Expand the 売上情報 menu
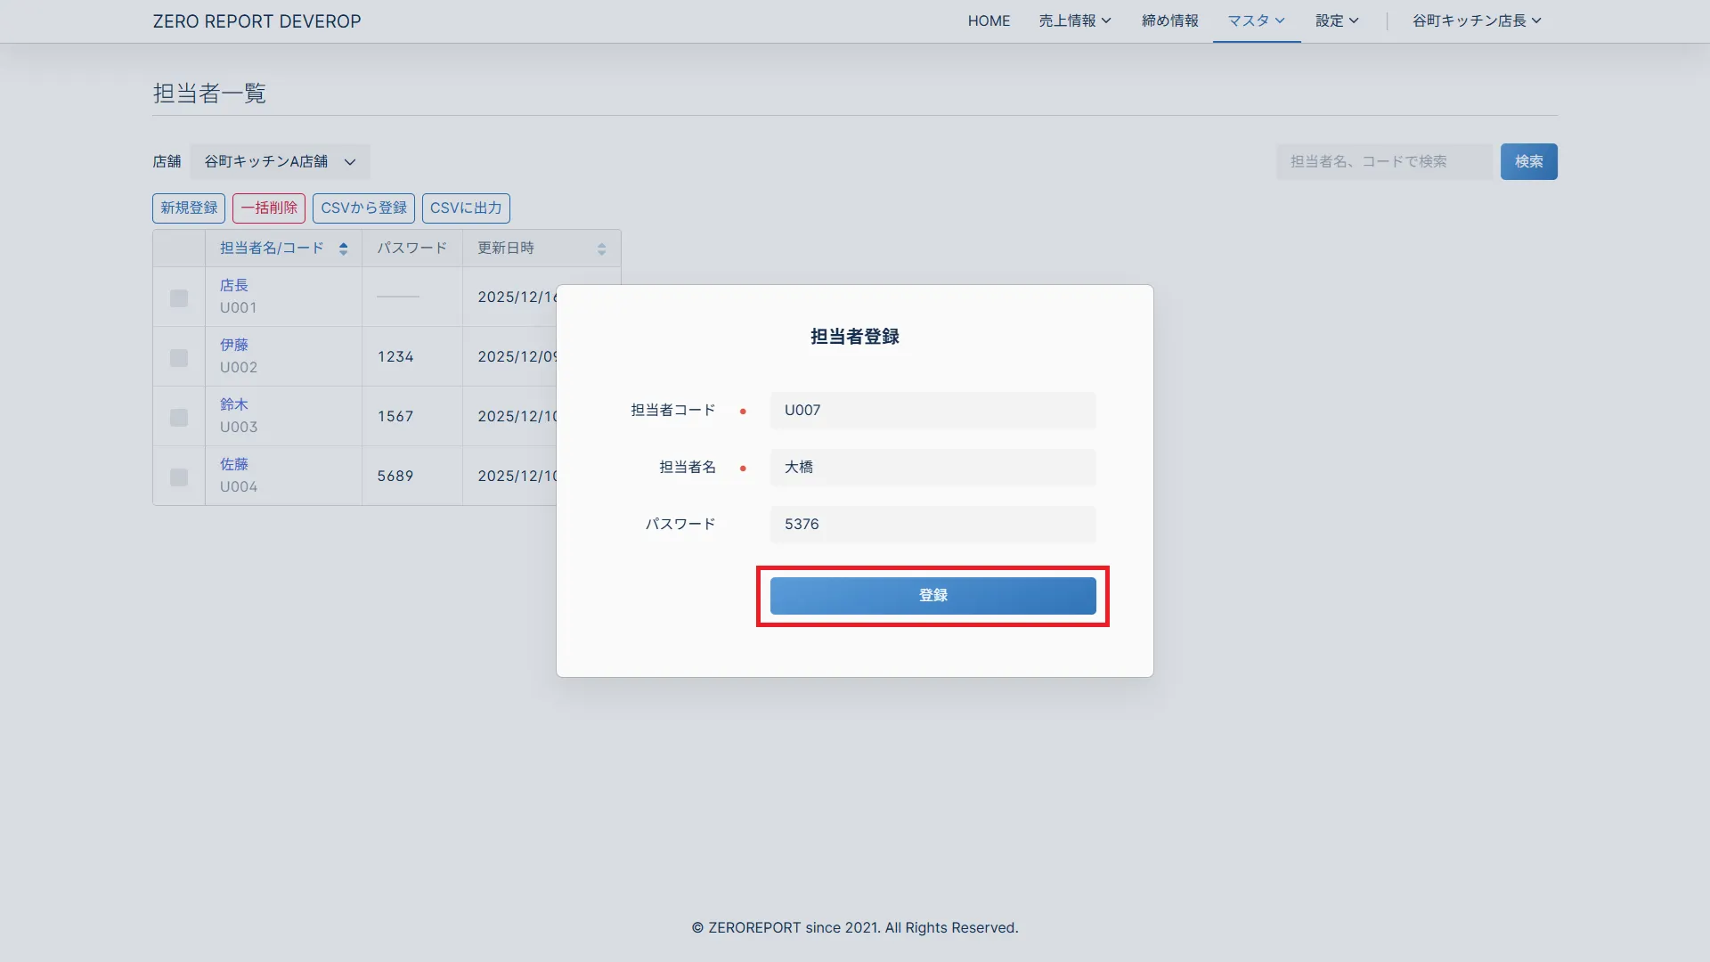The image size is (1710, 962). coord(1074,20)
